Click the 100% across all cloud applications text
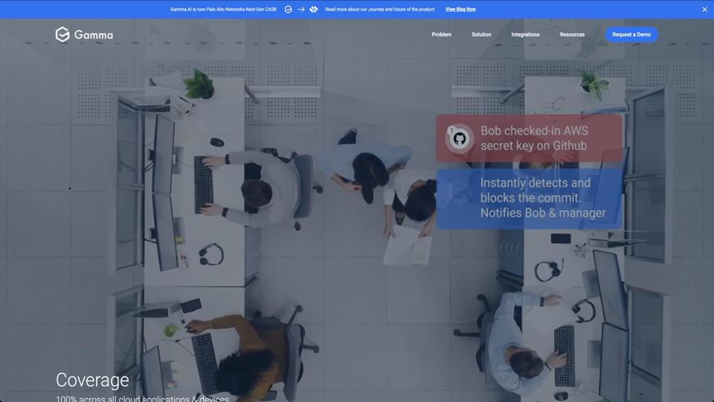This screenshot has width=714, height=402. (142, 398)
